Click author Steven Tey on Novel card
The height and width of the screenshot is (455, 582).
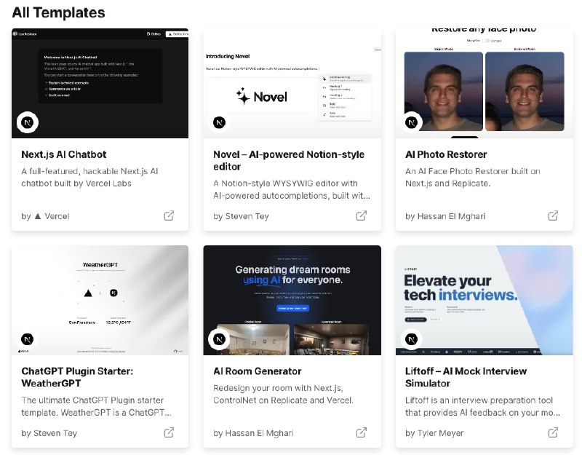point(247,216)
